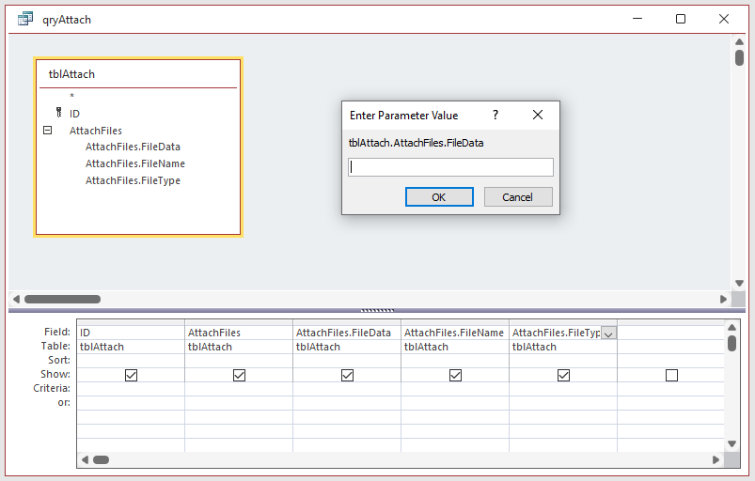Click the design grid's horizontal scroll right arrow
The width and height of the screenshot is (755, 481).
tap(716, 459)
